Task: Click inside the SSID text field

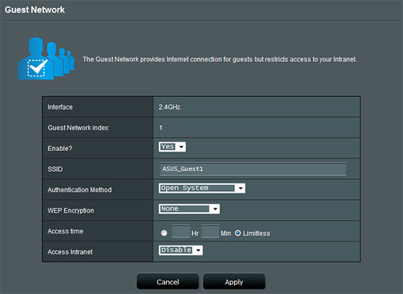Action: coord(253,169)
